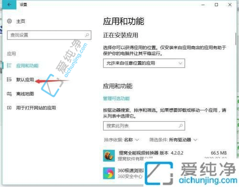Open 主页 via the gear icon
Viewport: 239px width, 187px height.
[x=10, y=21]
